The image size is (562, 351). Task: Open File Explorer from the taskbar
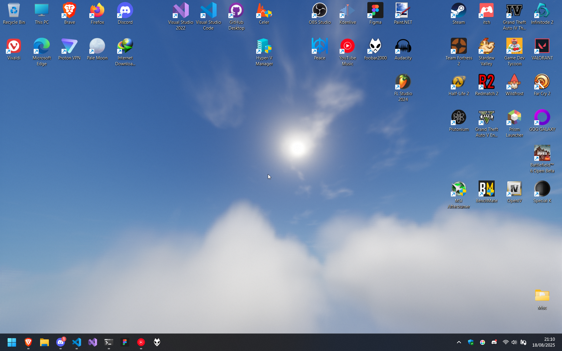click(44, 342)
